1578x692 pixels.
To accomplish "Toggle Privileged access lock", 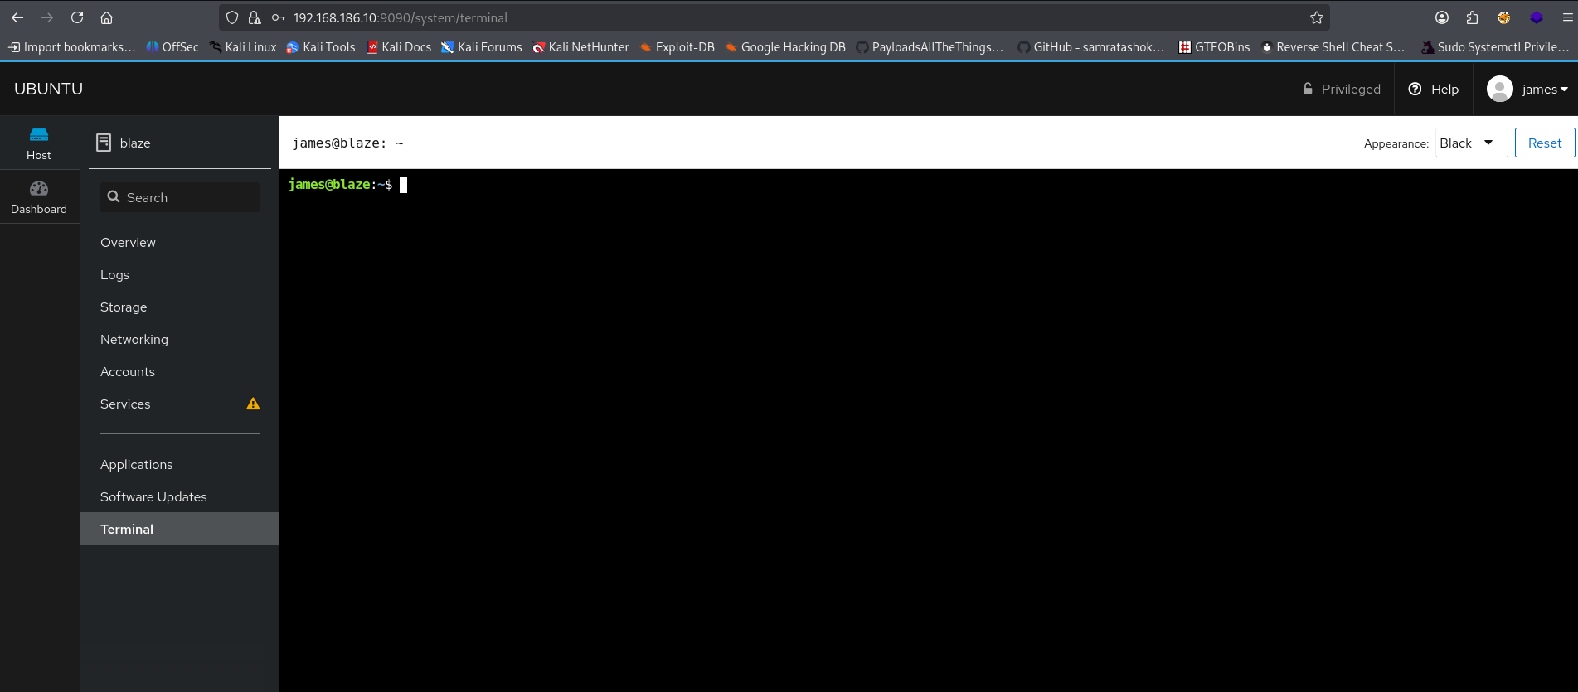I will (1341, 89).
